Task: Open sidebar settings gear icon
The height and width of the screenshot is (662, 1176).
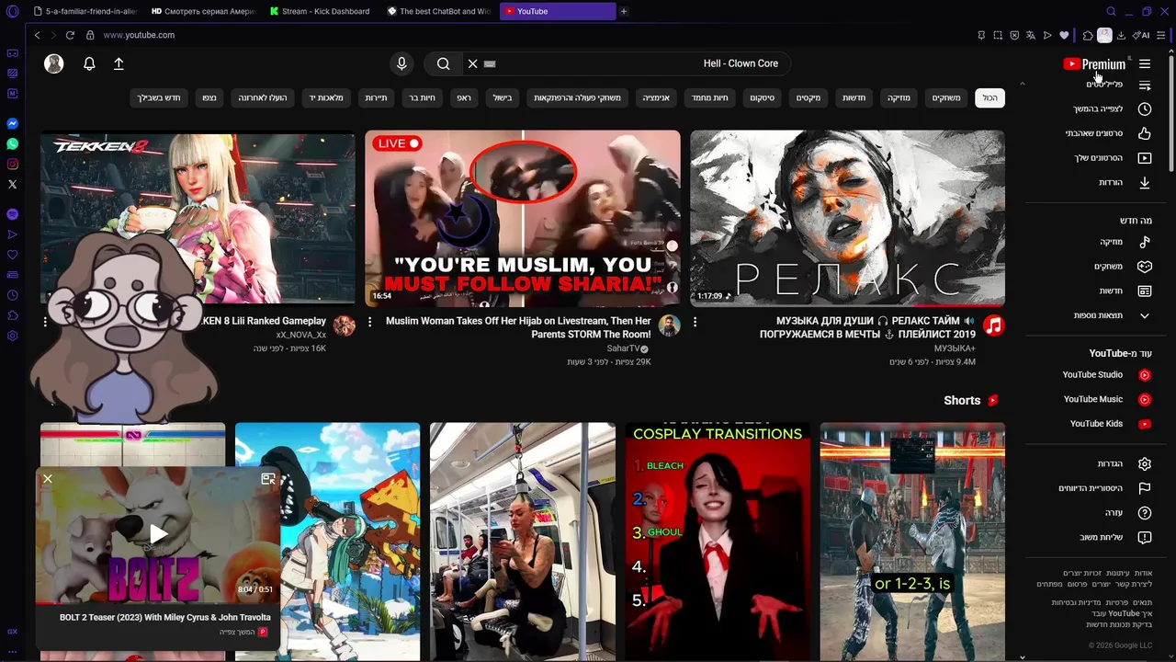Action: (x=12, y=336)
